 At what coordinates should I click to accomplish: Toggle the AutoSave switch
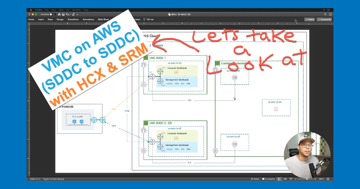click(53, 14)
